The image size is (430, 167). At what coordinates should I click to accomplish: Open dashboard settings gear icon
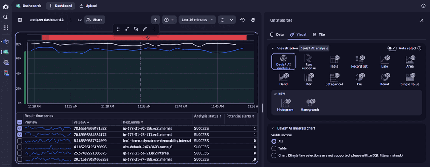click(253, 20)
